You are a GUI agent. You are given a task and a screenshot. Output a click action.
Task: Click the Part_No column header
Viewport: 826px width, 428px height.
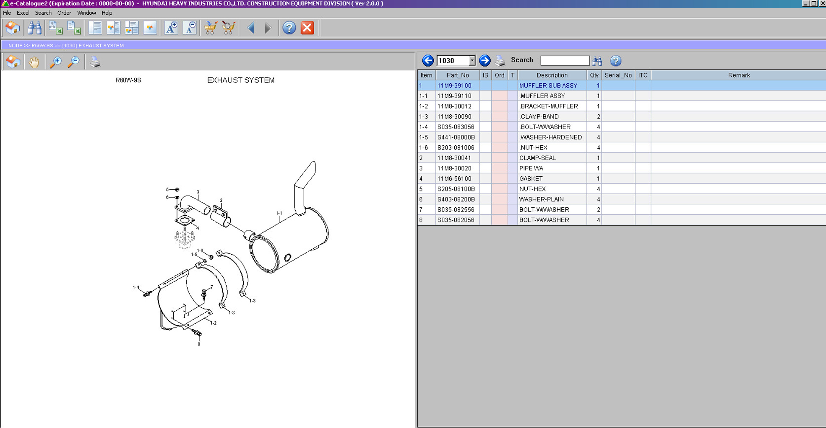tap(457, 75)
